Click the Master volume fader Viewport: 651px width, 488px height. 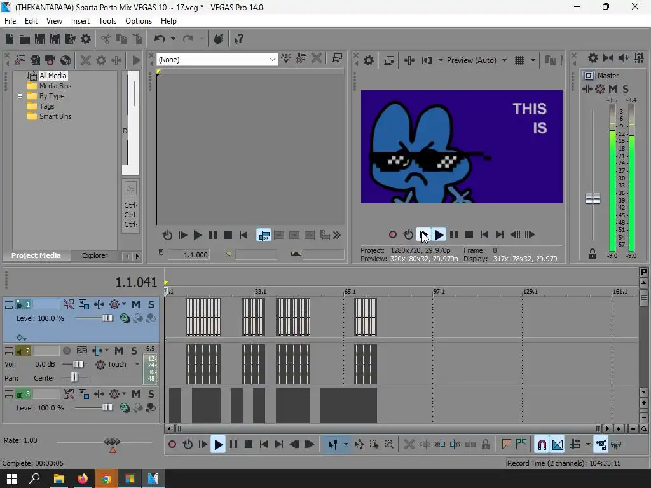pyautogui.click(x=593, y=198)
